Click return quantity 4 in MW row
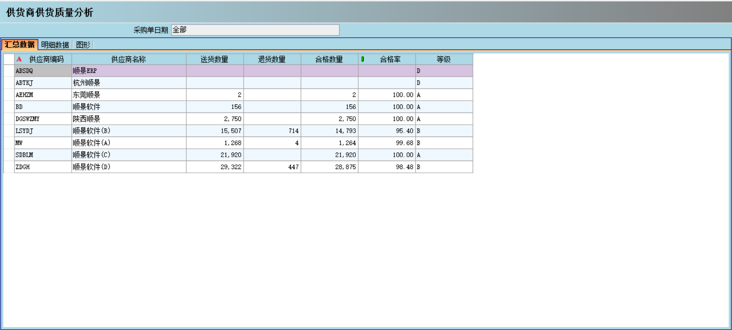 [272, 143]
